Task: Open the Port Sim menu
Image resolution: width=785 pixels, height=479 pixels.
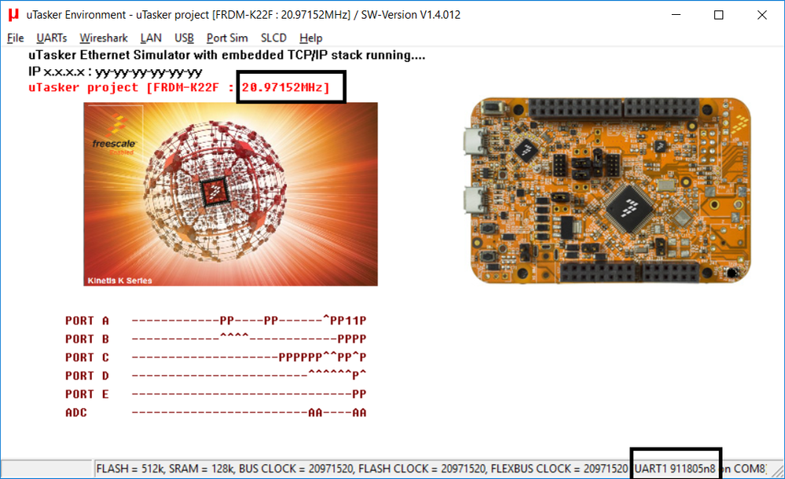Action: point(227,38)
